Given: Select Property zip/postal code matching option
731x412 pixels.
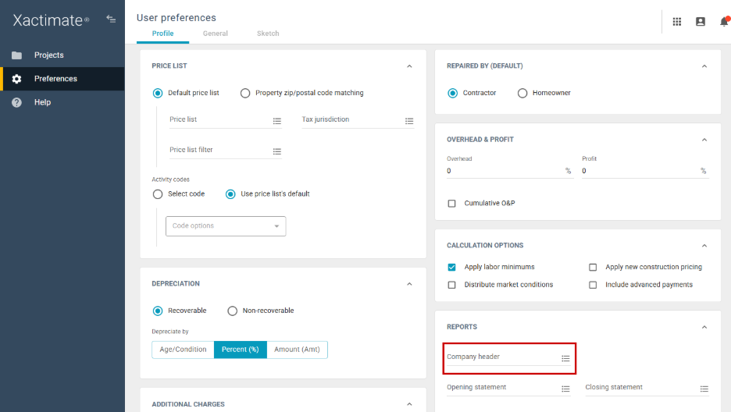Looking at the screenshot, I should pos(245,93).
